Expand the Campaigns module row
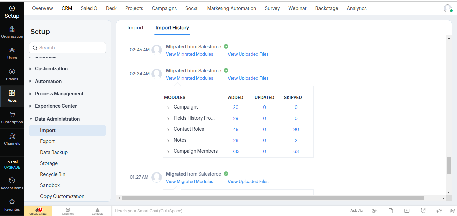This screenshot has width=457, height=216. [168, 107]
